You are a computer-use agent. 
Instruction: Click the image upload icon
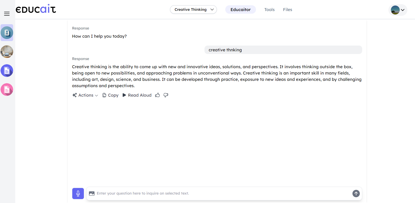click(92, 194)
